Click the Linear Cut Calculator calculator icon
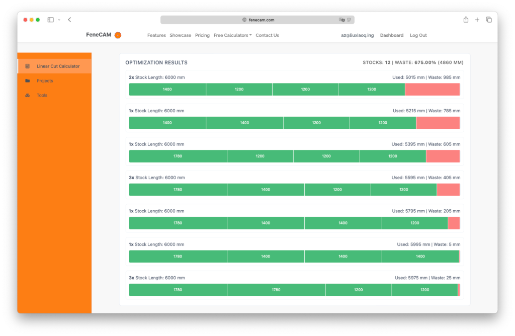The image size is (515, 336). [x=28, y=66]
